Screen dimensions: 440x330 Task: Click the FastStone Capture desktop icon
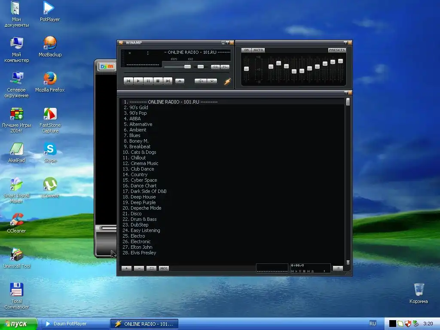(50, 120)
